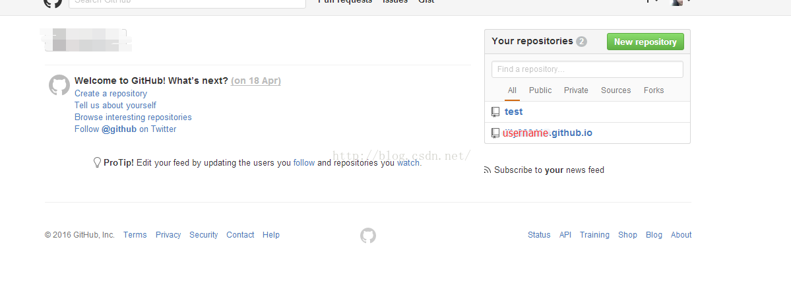791x297 pixels.
Task: Open the Status footer link
Action: pyautogui.click(x=539, y=235)
